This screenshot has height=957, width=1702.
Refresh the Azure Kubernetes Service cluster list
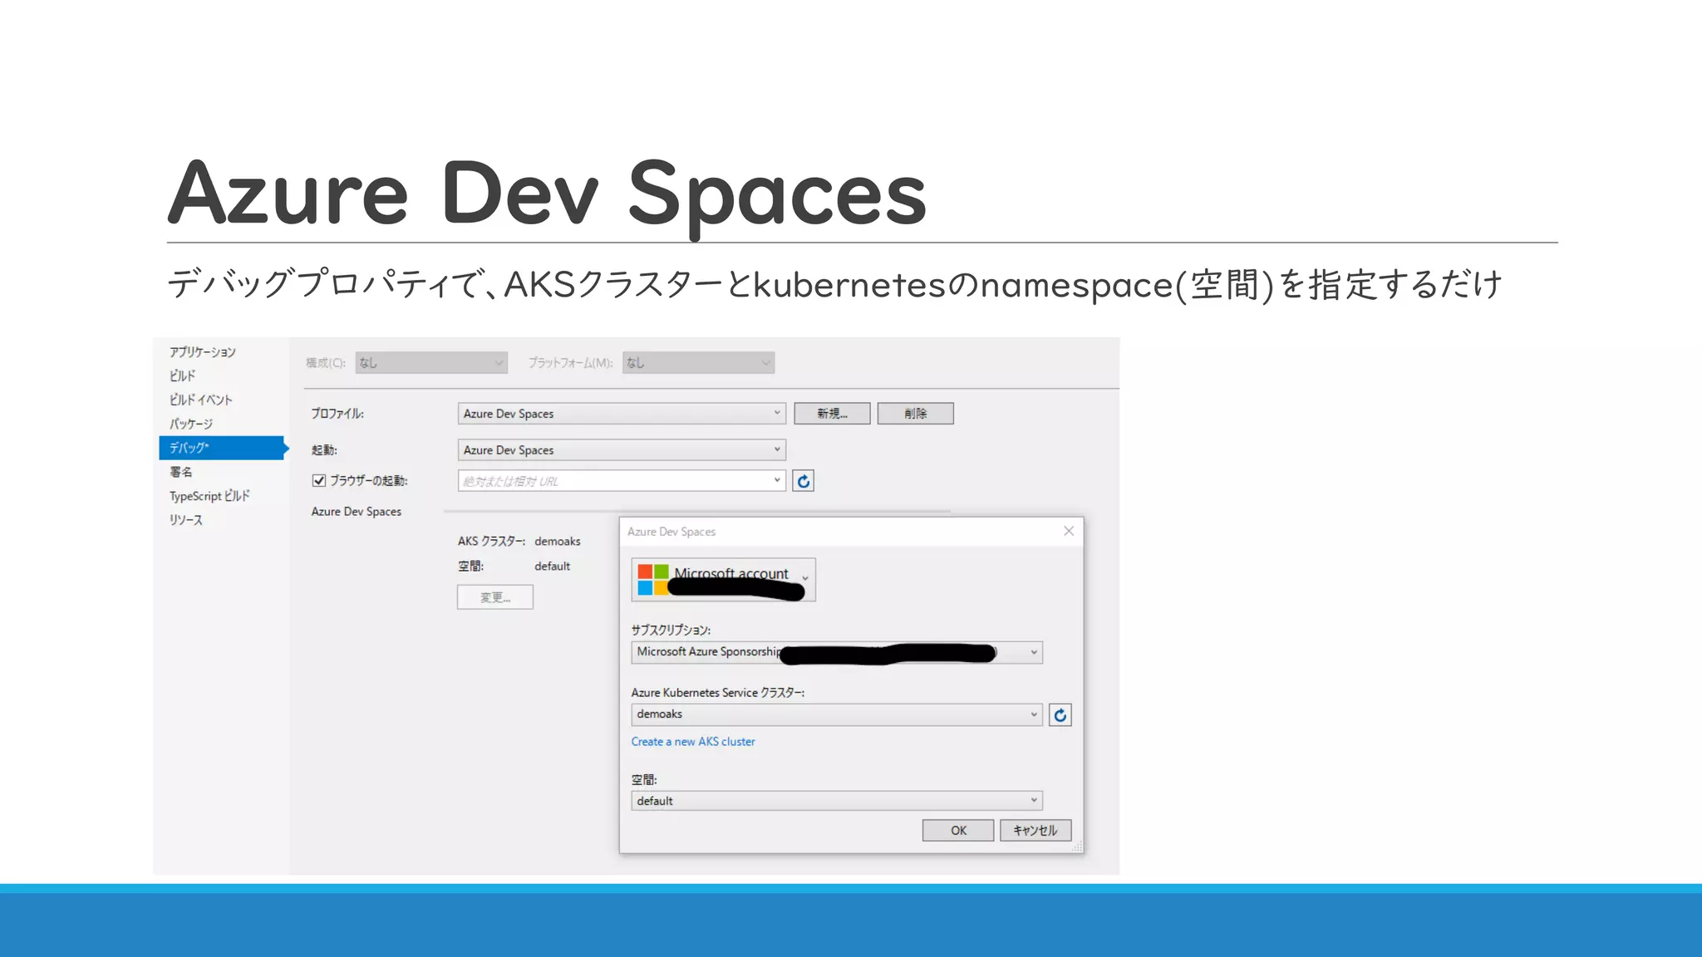pyautogui.click(x=1060, y=714)
